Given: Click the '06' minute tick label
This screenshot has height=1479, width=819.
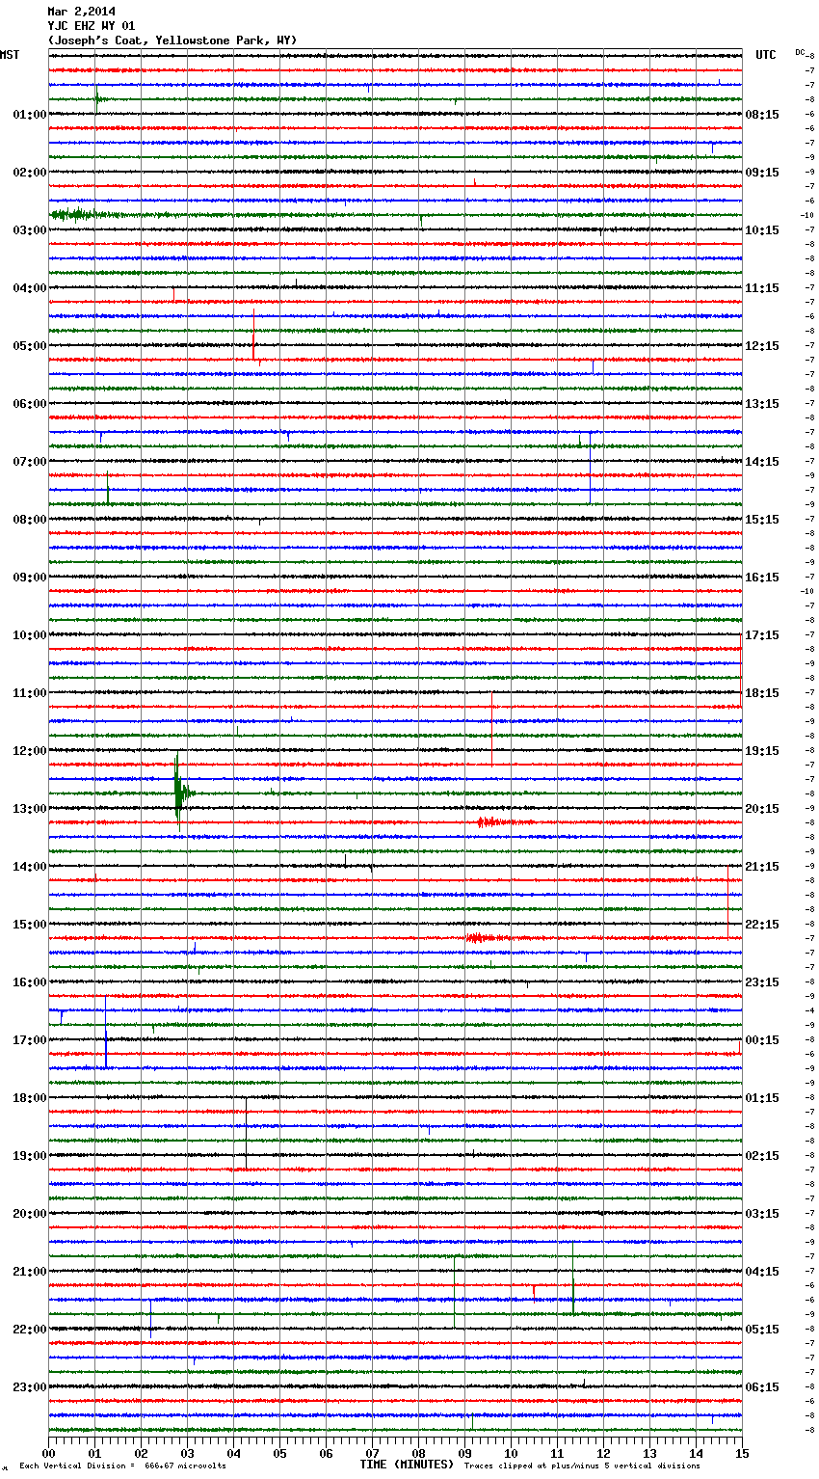Looking at the screenshot, I should pyautogui.click(x=327, y=1453).
